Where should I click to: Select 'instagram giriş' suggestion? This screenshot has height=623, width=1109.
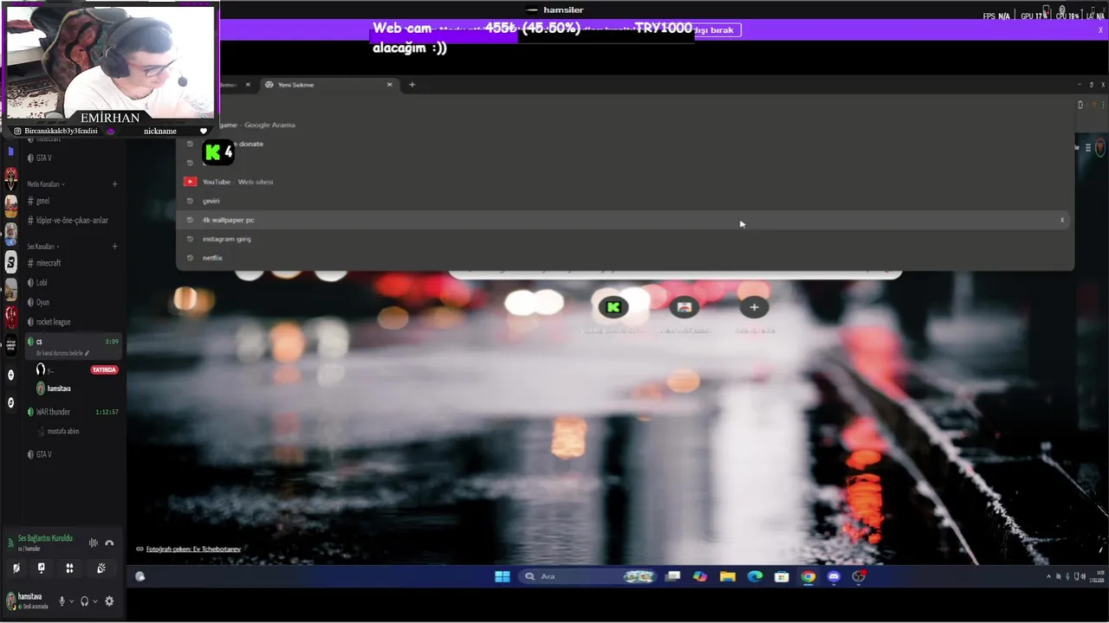coord(625,239)
